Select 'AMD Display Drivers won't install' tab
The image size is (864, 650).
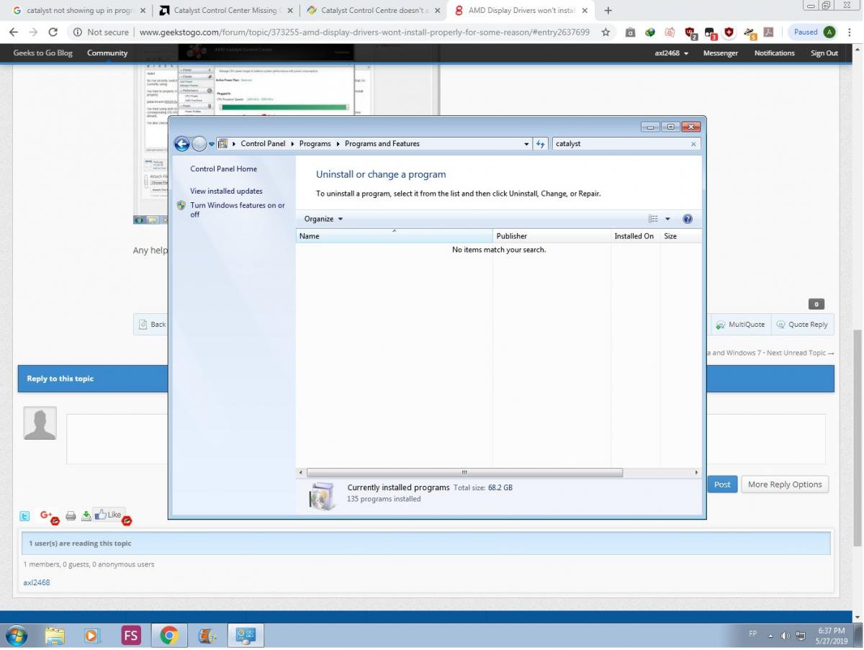click(x=520, y=11)
